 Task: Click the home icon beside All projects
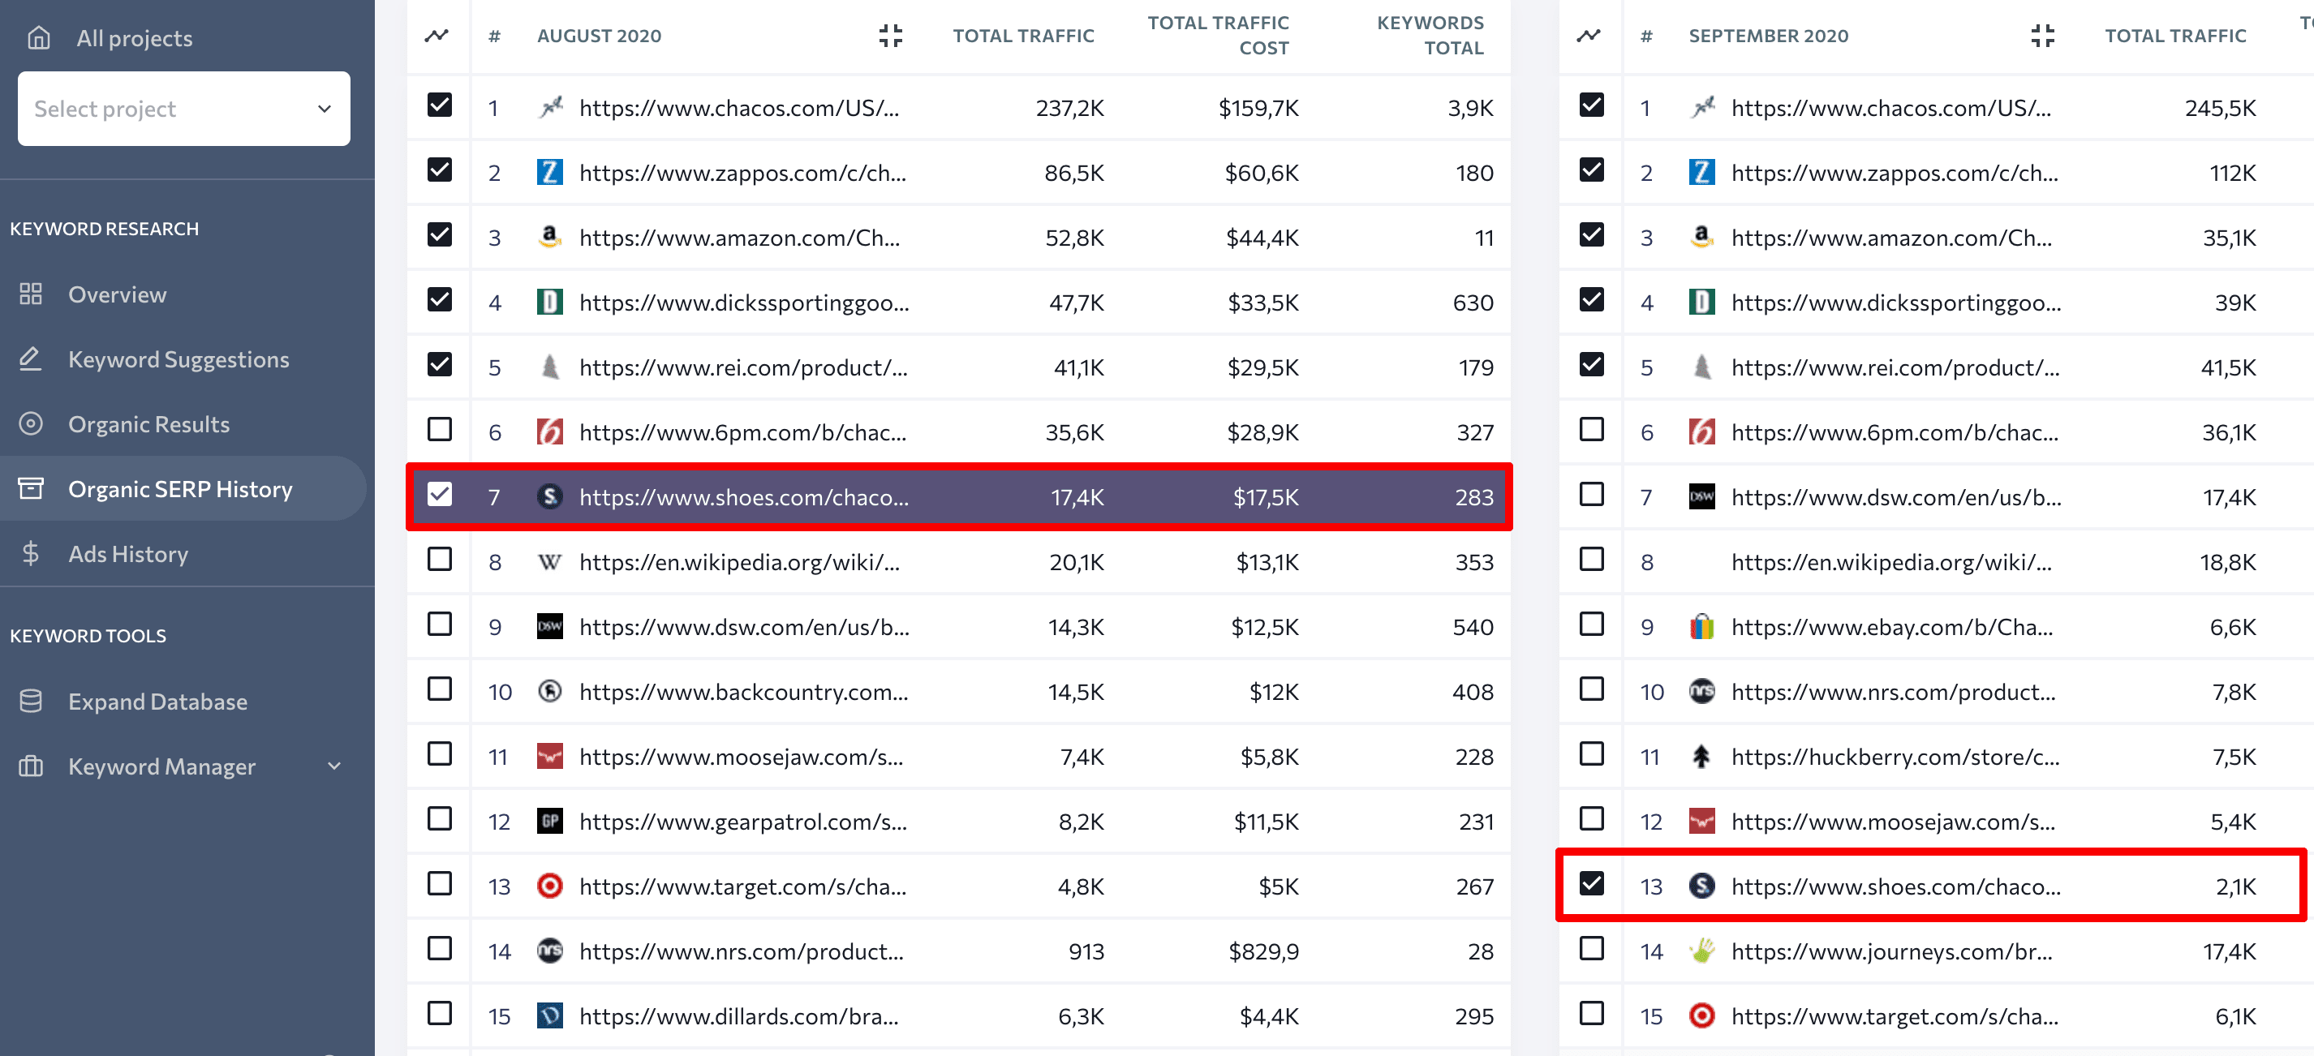[39, 37]
